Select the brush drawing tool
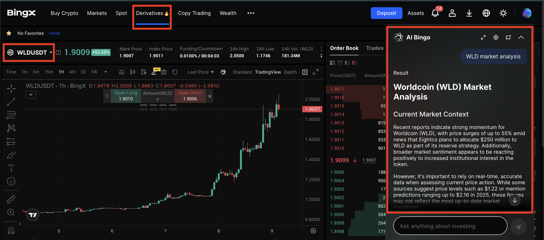544x240 pixels. 11,154
